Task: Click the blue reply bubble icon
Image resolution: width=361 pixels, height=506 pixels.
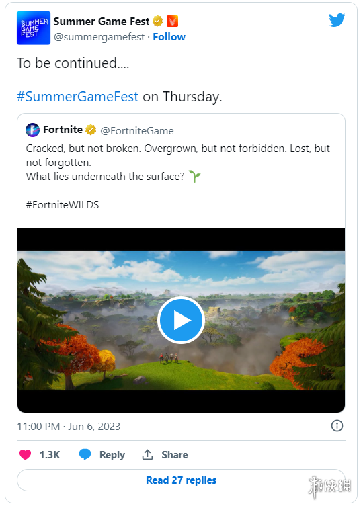Action: click(85, 454)
